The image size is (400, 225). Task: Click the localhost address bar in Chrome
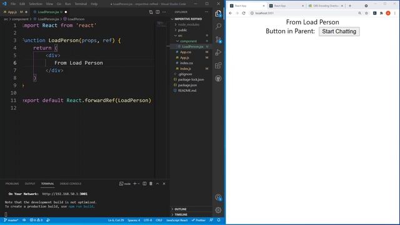304,13
